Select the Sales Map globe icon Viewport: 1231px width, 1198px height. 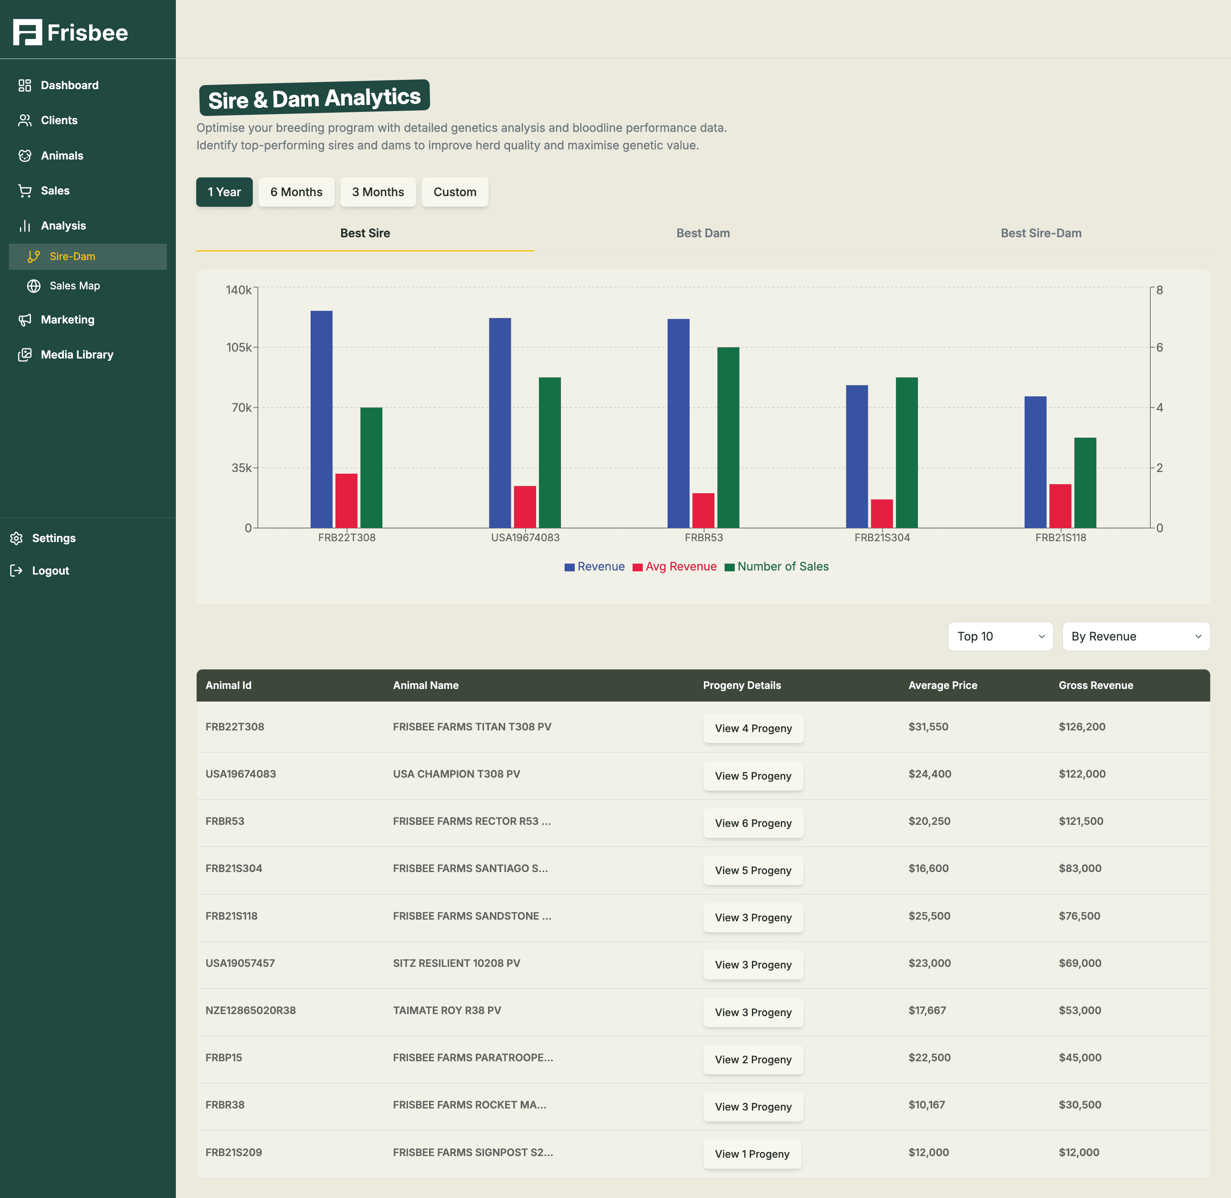(33, 286)
